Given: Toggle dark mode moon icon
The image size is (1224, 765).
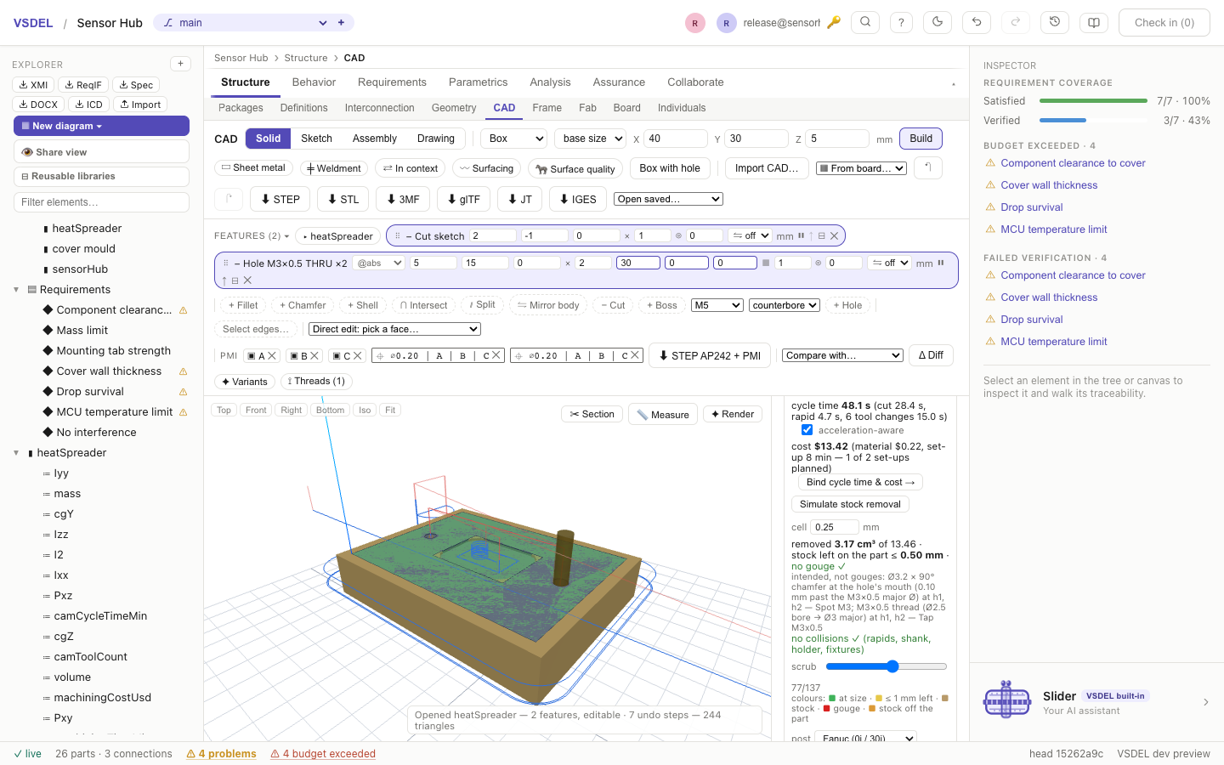Looking at the screenshot, I should [x=938, y=23].
